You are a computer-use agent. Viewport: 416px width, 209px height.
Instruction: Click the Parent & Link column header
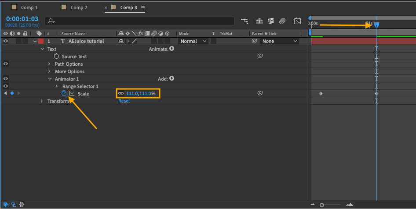(x=264, y=34)
